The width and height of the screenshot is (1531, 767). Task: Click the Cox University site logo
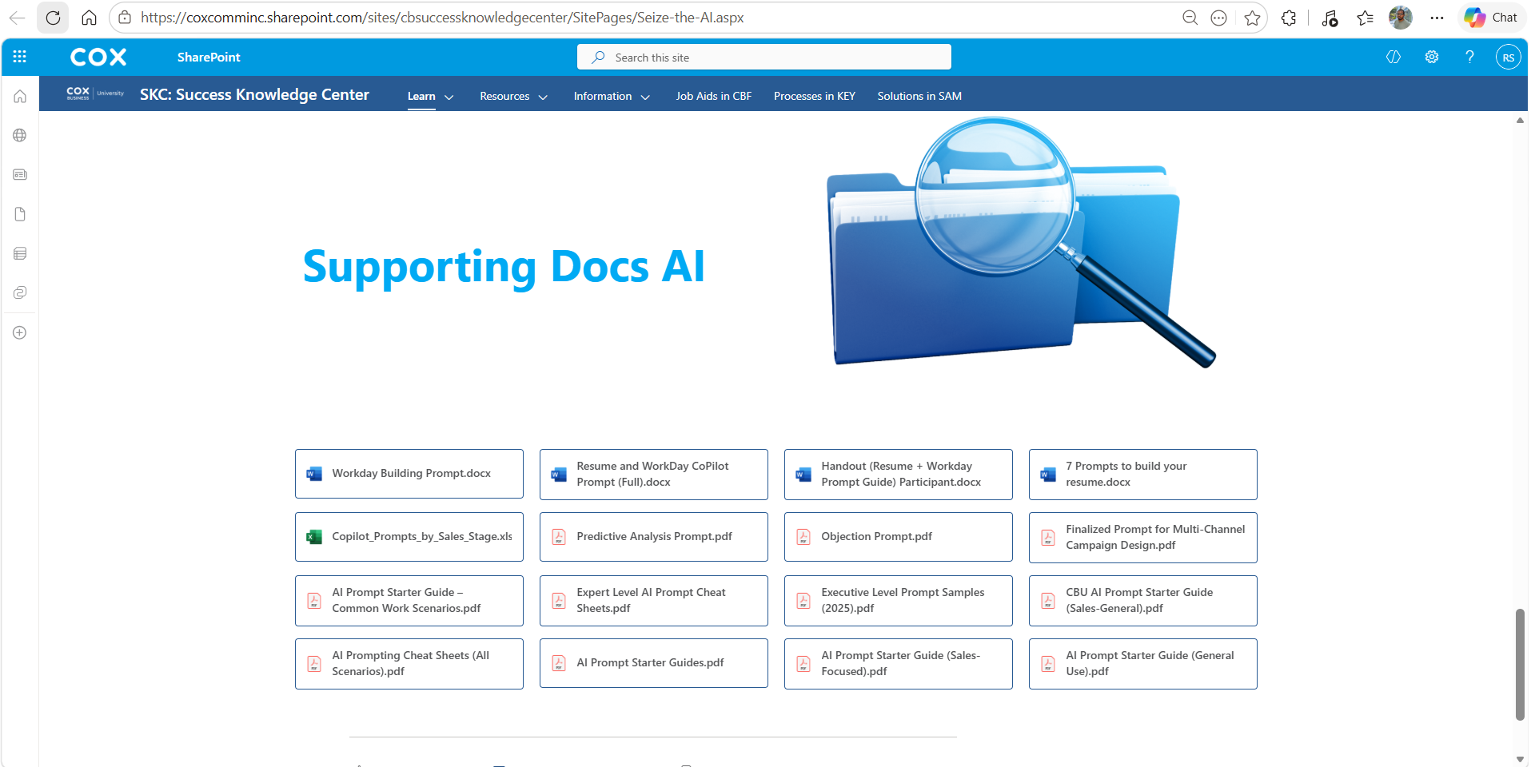click(95, 93)
